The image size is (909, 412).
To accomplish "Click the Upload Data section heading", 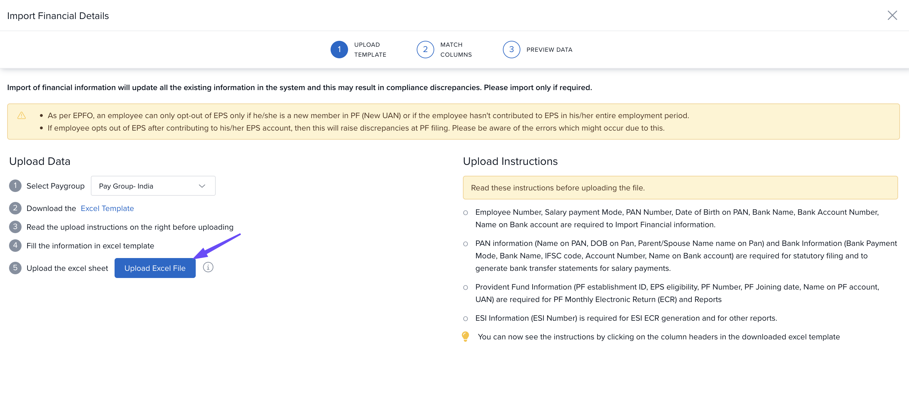I will coord(40,161).
